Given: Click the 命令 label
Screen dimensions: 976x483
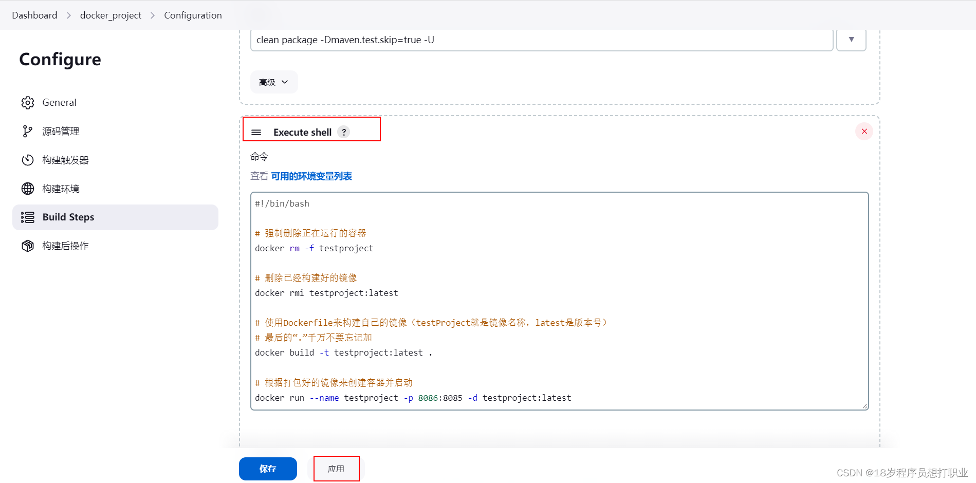Looking at the screenshot, I should point(260,157).
